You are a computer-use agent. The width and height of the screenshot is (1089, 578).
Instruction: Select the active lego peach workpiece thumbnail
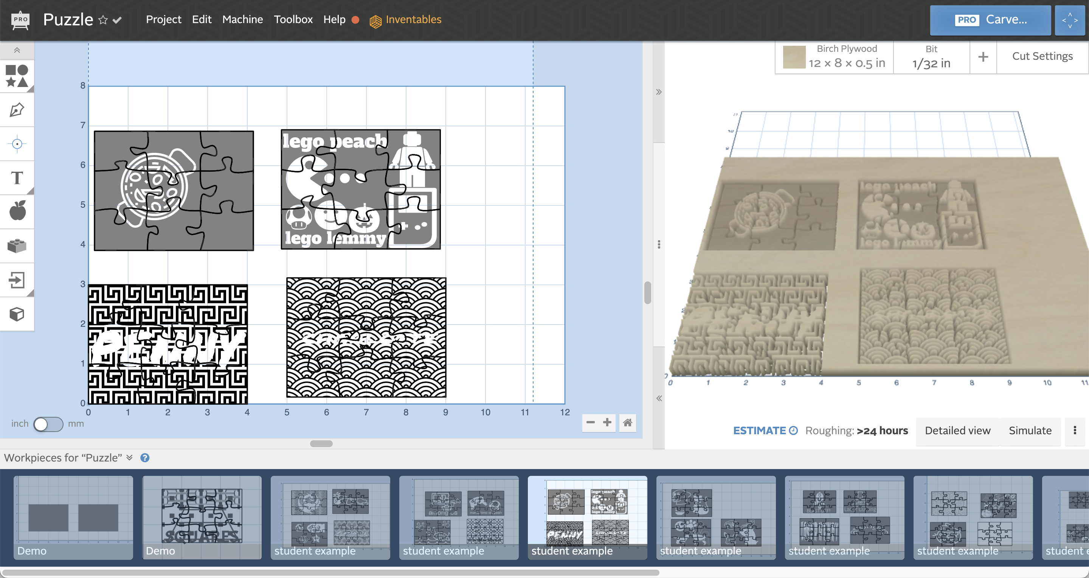point(587,517)
